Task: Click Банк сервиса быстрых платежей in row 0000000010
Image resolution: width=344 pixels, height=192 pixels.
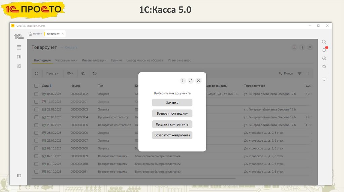Action: point(158,164)
